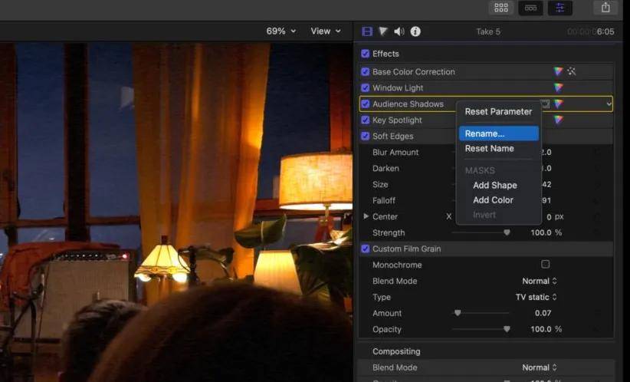The height and width of the screenshot is (382, 630).
Task: Open the Audio inspector speaker tab
Action: click(x=399, y=31)
